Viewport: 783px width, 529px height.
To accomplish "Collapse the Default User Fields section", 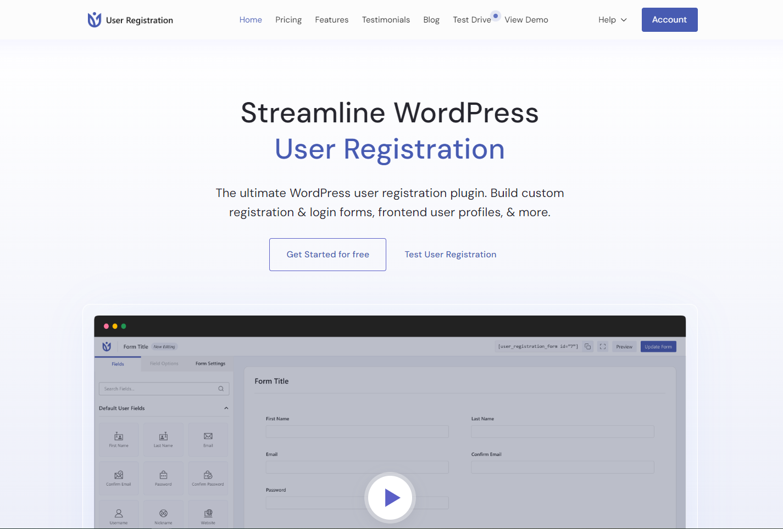I will click(226, 408).
